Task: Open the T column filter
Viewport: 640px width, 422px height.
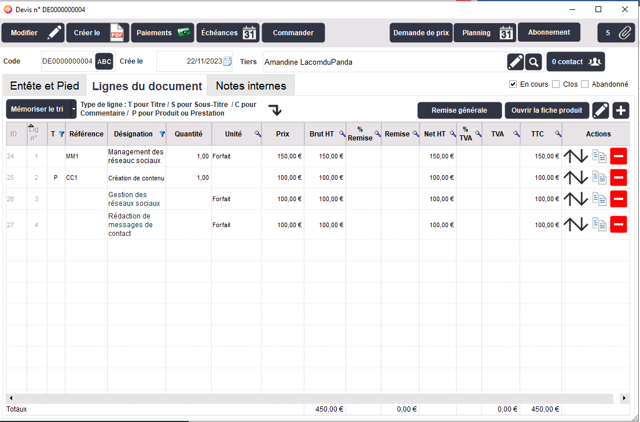Action: 61,134
